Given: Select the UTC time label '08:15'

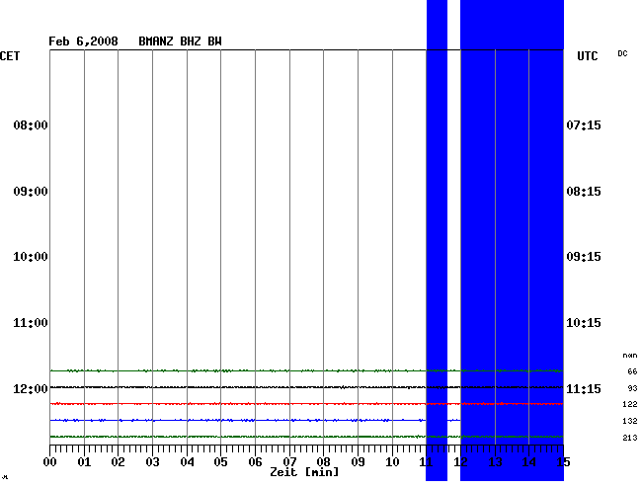Looking at the screenshot, I should pyautogui.click(x=584, y=192).
